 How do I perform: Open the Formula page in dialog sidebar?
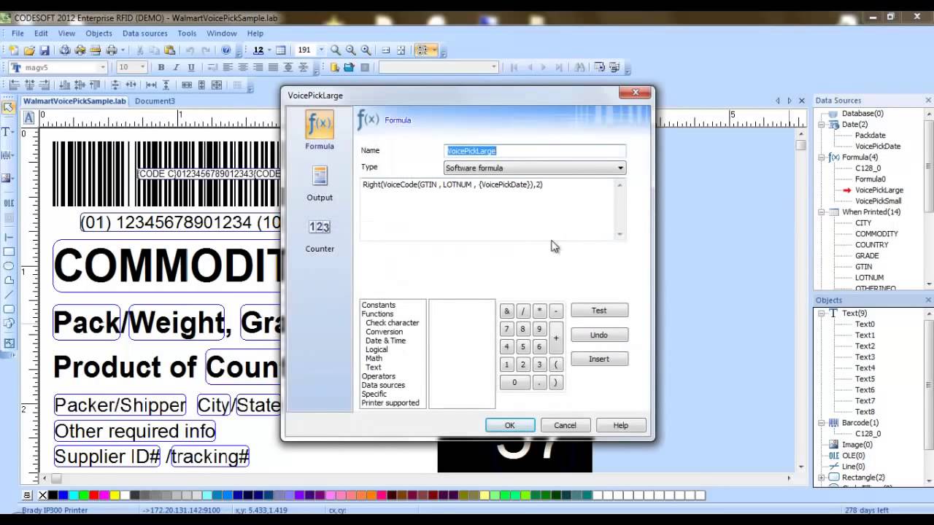click(x=320, y=131)
